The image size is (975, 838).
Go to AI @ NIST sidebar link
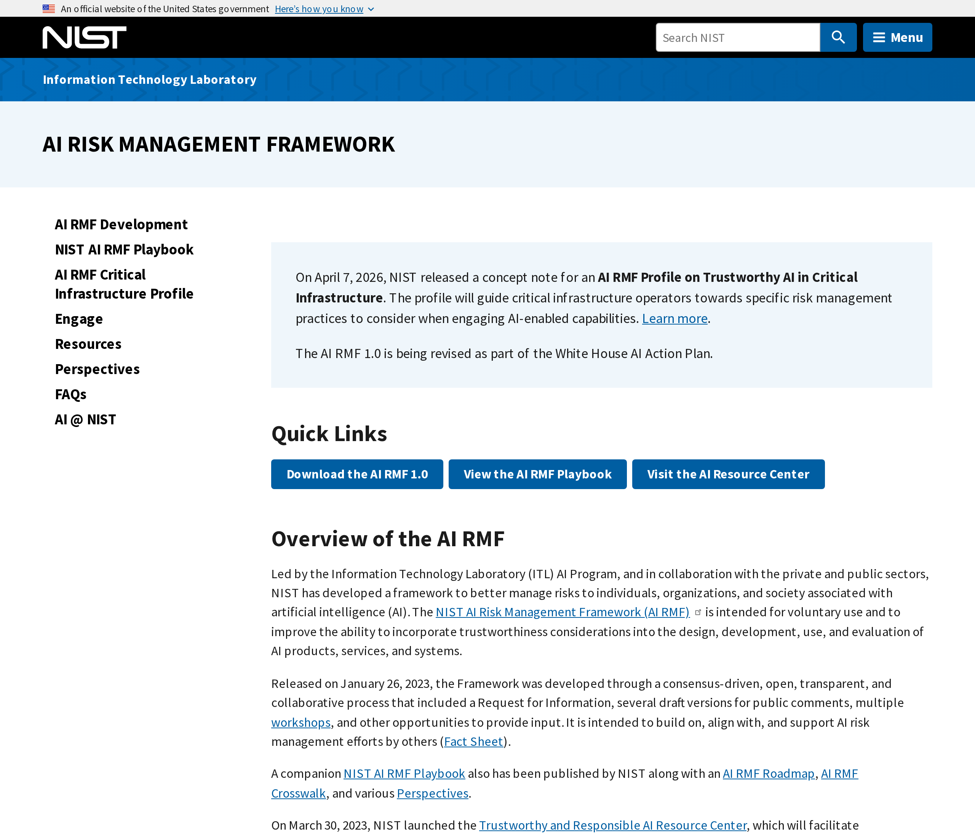click(x=86, y=419)
